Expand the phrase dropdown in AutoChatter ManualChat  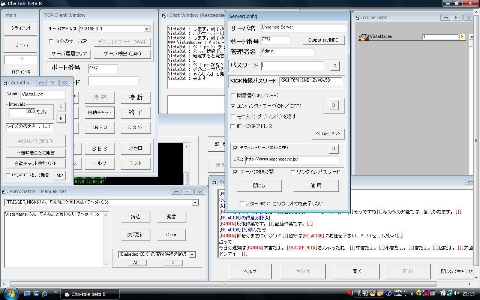[x=195, y=202]
